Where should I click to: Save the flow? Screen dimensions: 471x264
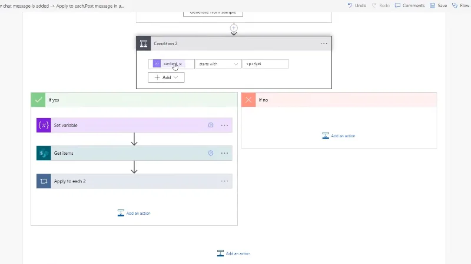coord(439,5)
